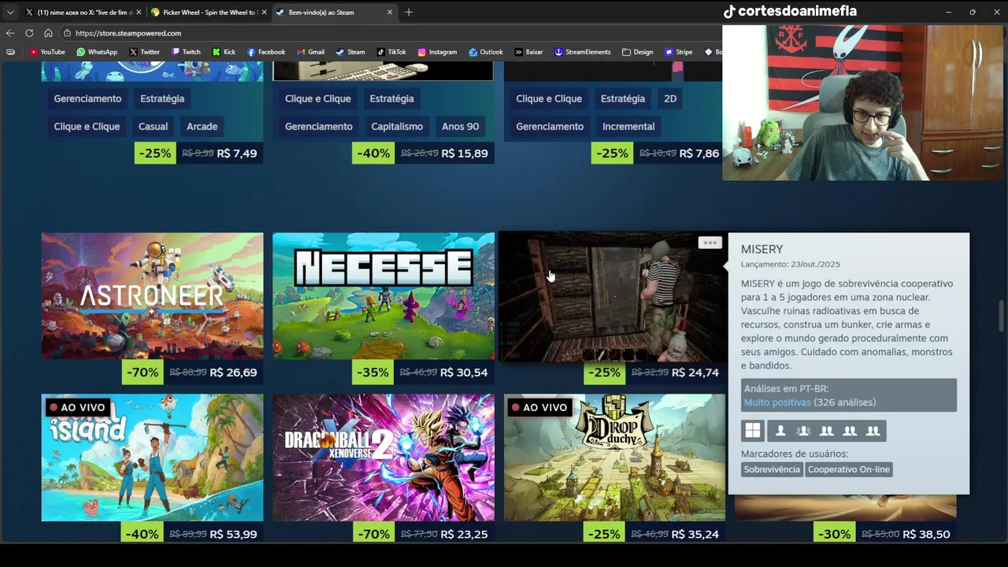1008x567 pixels.
Task: Open the WhatsApp bookmark
Action: coord(97,52)
